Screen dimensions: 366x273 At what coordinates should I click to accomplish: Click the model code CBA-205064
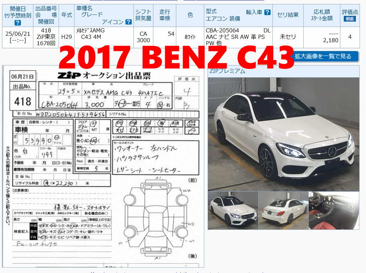222,31
